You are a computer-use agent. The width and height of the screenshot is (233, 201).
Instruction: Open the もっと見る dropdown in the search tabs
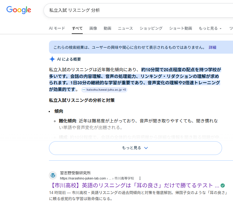point(210,28)
